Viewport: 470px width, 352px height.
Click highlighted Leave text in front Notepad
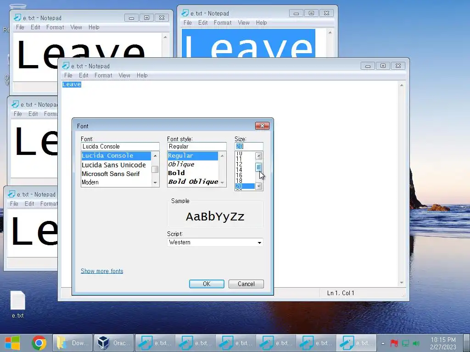[x=72, y=84]
